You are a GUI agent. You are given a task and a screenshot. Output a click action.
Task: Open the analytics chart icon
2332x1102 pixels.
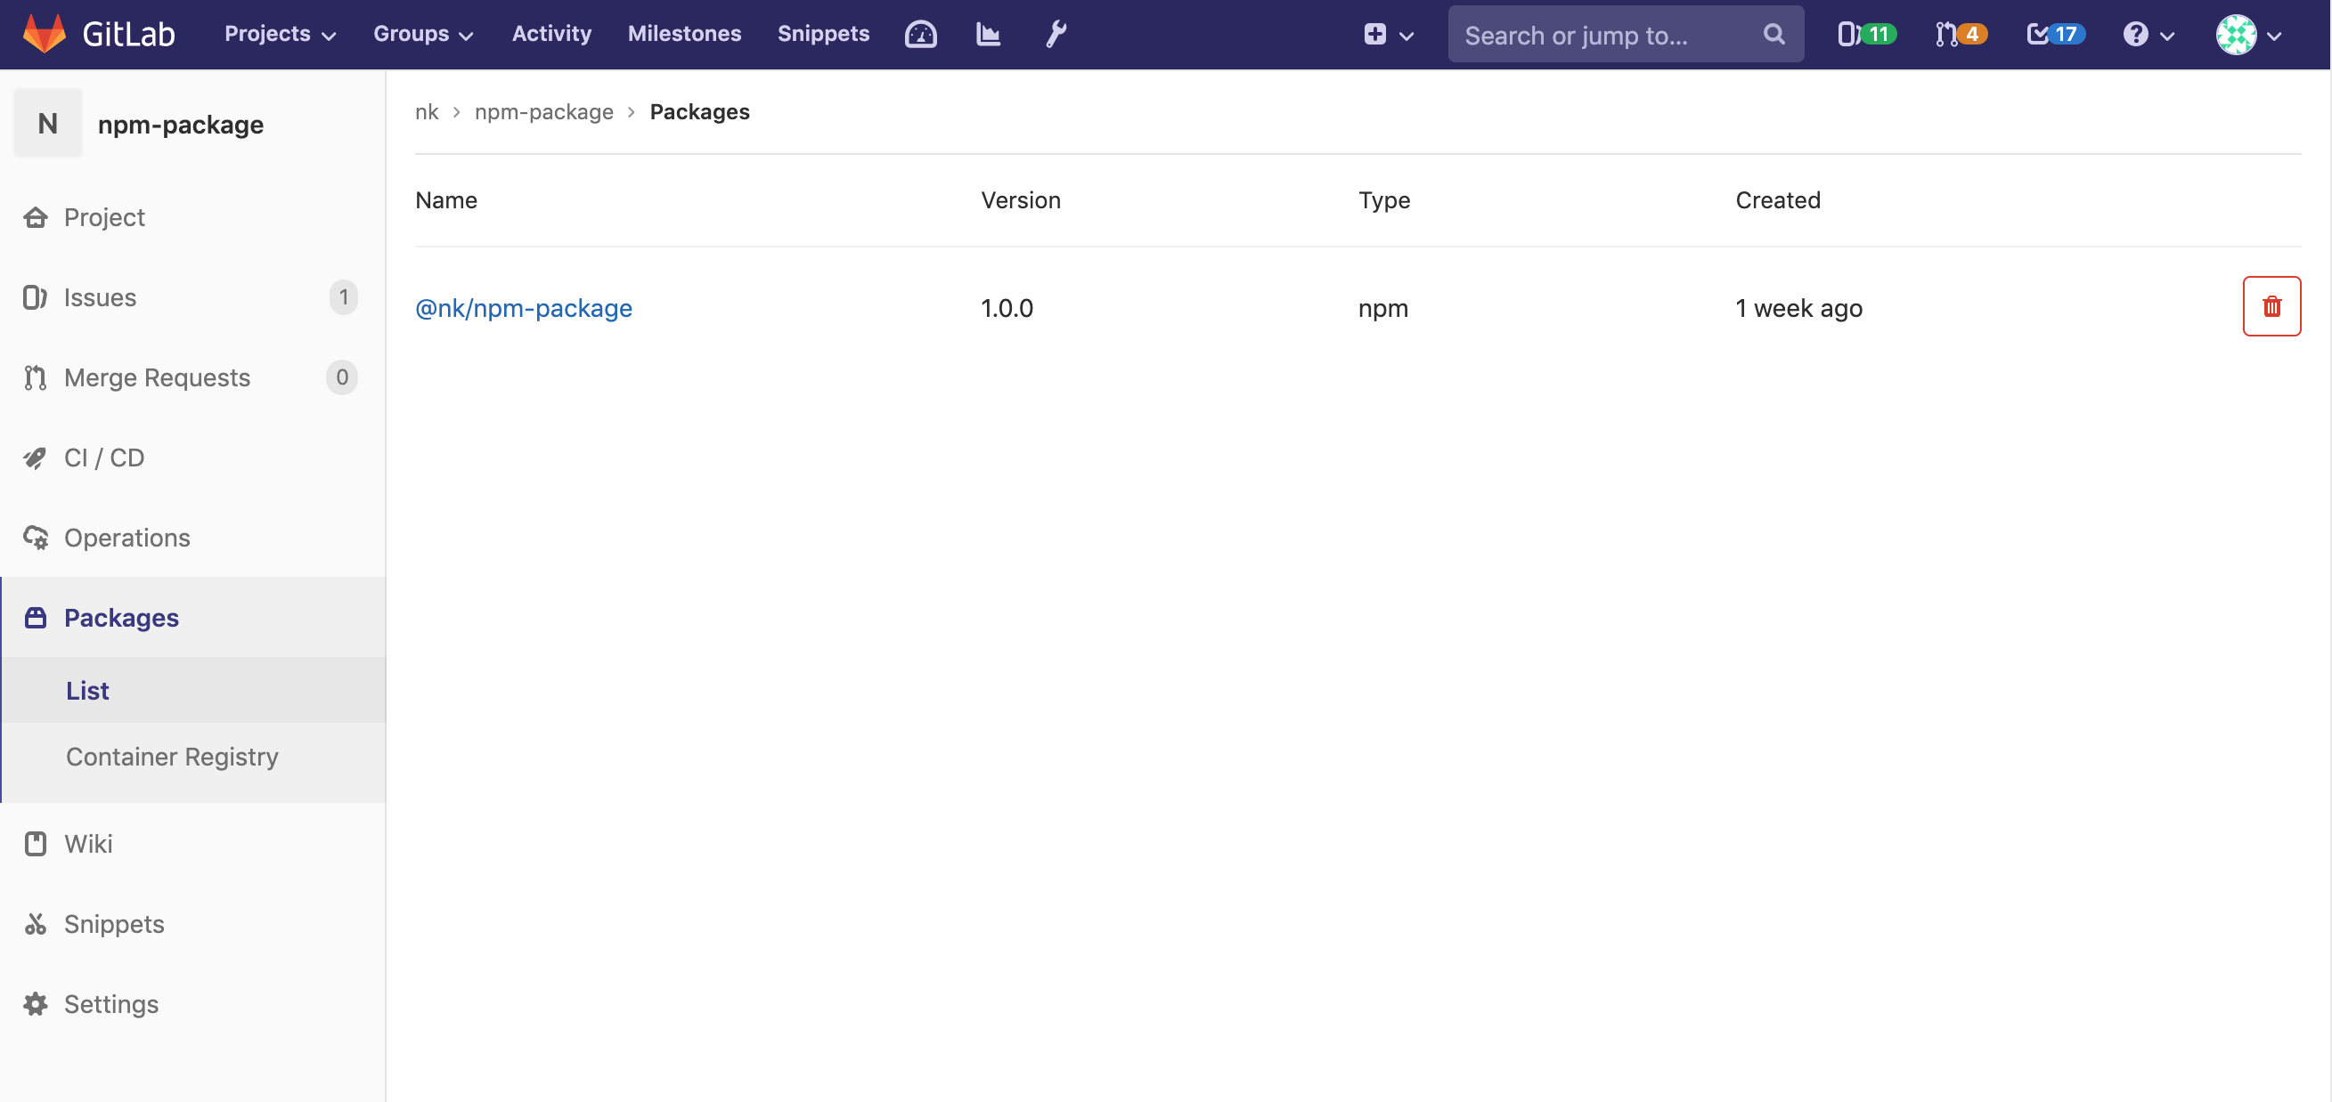tap(988, 34)
